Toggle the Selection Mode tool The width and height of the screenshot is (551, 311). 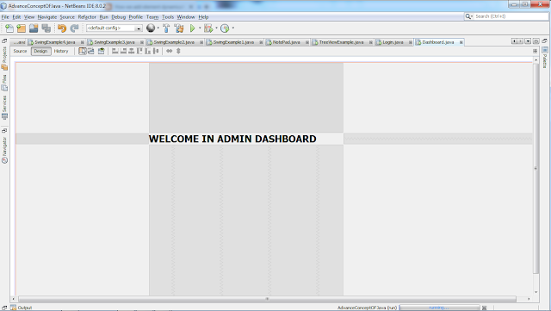pos(83,52)
